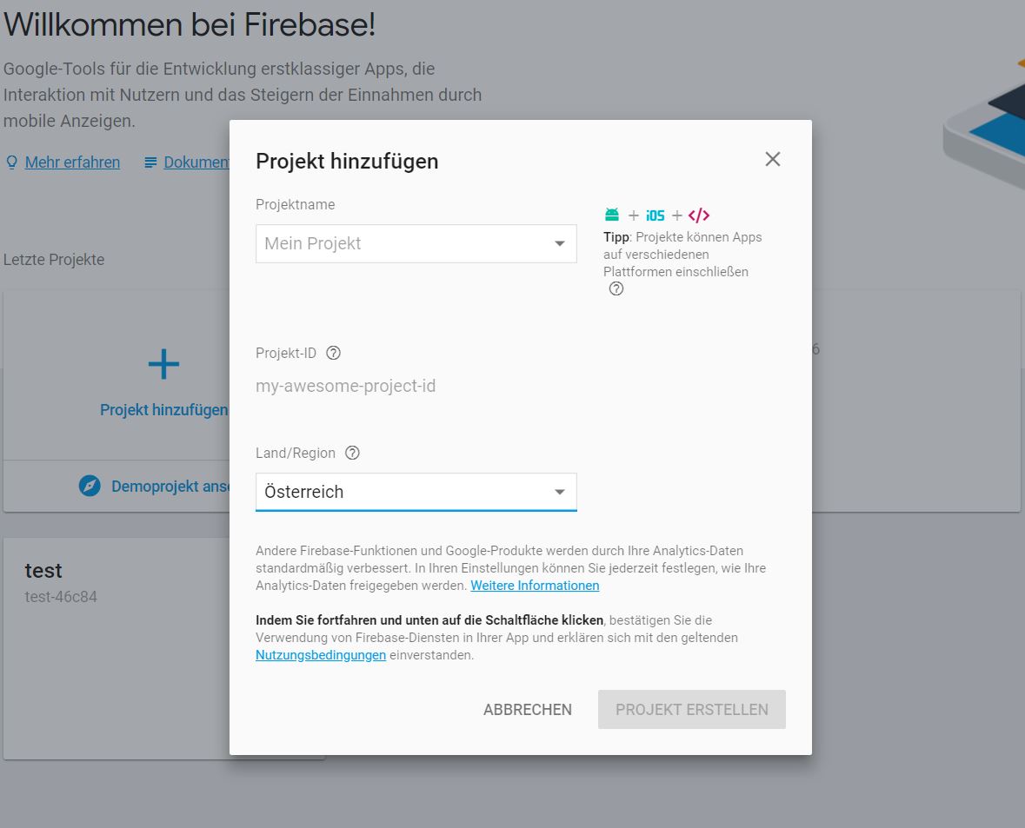The height and width of the screenshot is (828, 1025).
Task: Click the PROJEKT ERSTELLEN button
Action: (692, 709)
